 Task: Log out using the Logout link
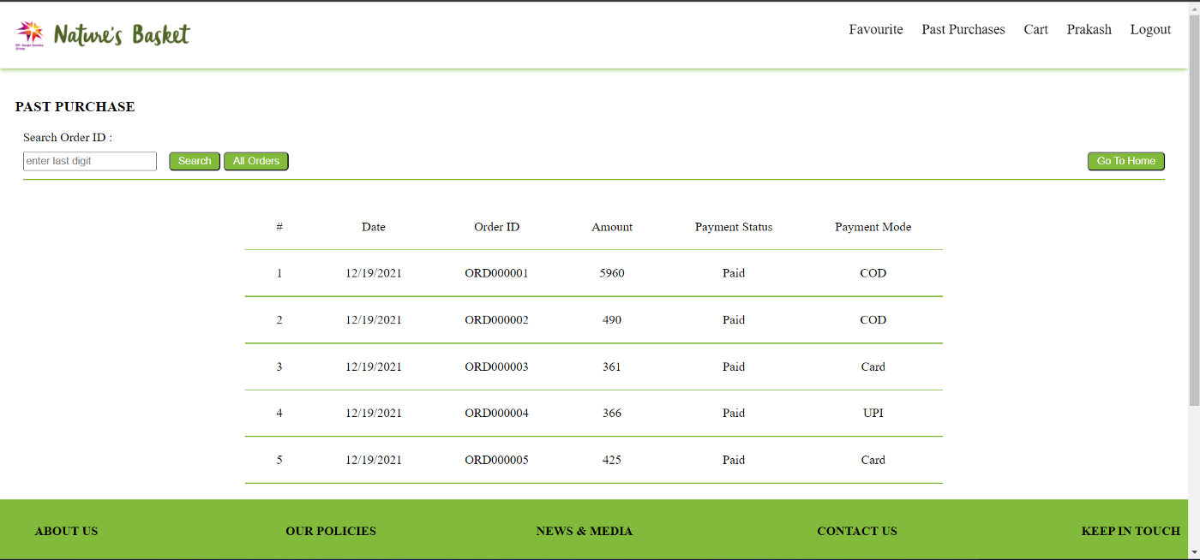pos(1149,29)
